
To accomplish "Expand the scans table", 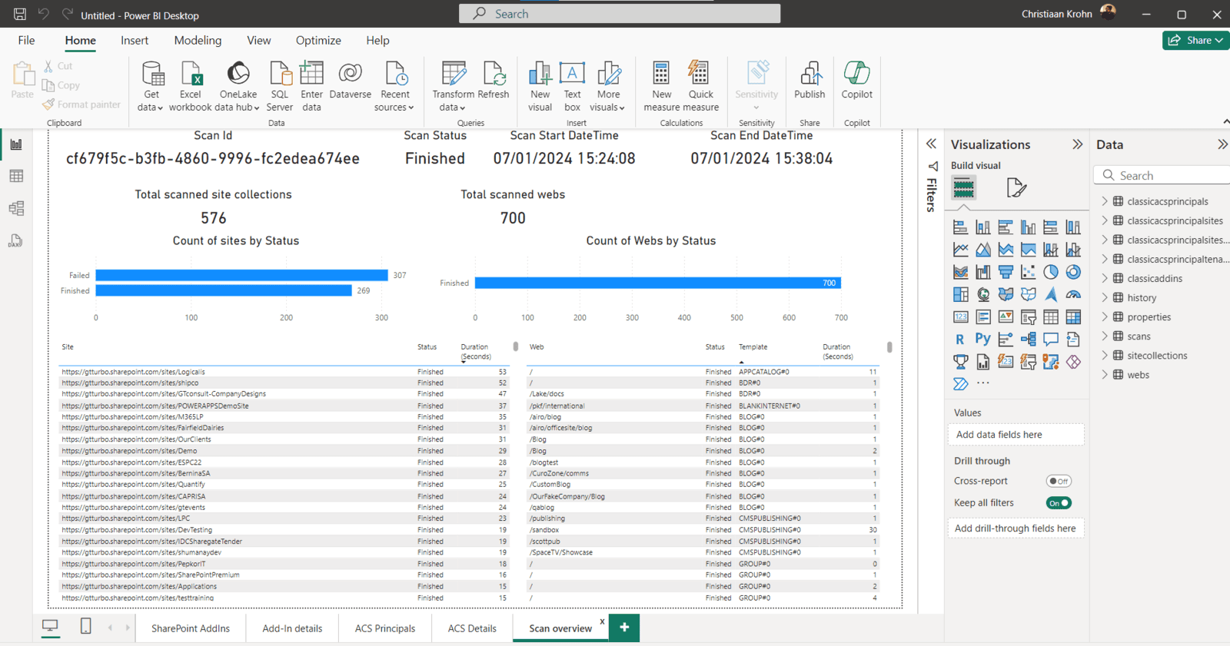I will (1105, 336).
